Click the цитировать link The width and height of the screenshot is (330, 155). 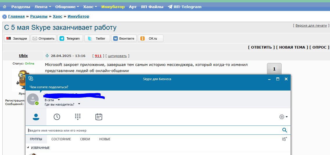click(x=117, y=56)
